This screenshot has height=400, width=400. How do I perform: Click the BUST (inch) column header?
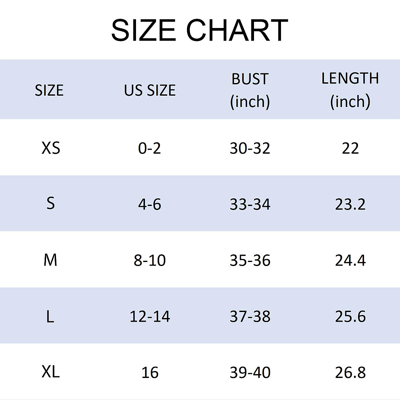250,90
